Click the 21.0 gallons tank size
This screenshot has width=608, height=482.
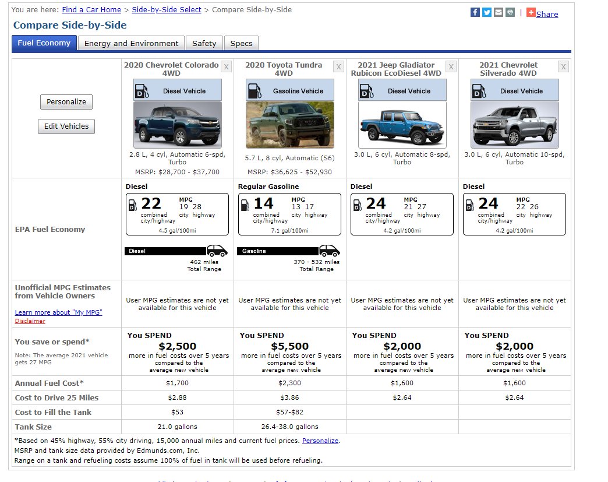[177, 427]
